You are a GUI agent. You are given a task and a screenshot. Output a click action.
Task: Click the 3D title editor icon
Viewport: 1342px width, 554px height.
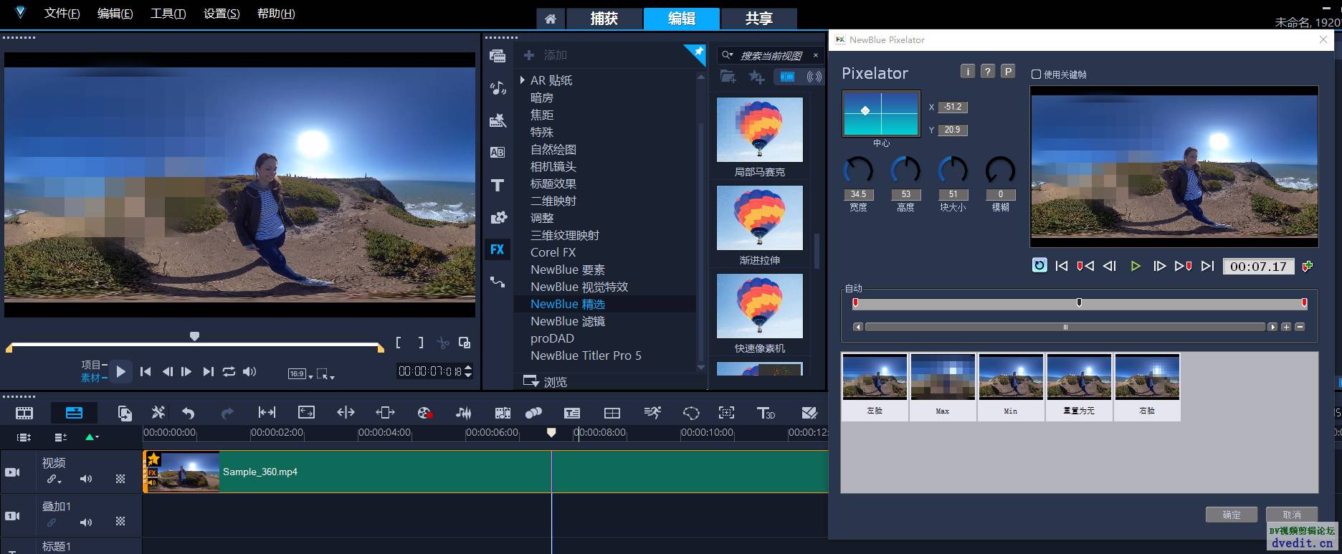[x=766, y=413]
